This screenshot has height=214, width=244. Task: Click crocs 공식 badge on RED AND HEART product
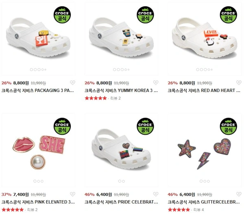[x=229, y=15]
